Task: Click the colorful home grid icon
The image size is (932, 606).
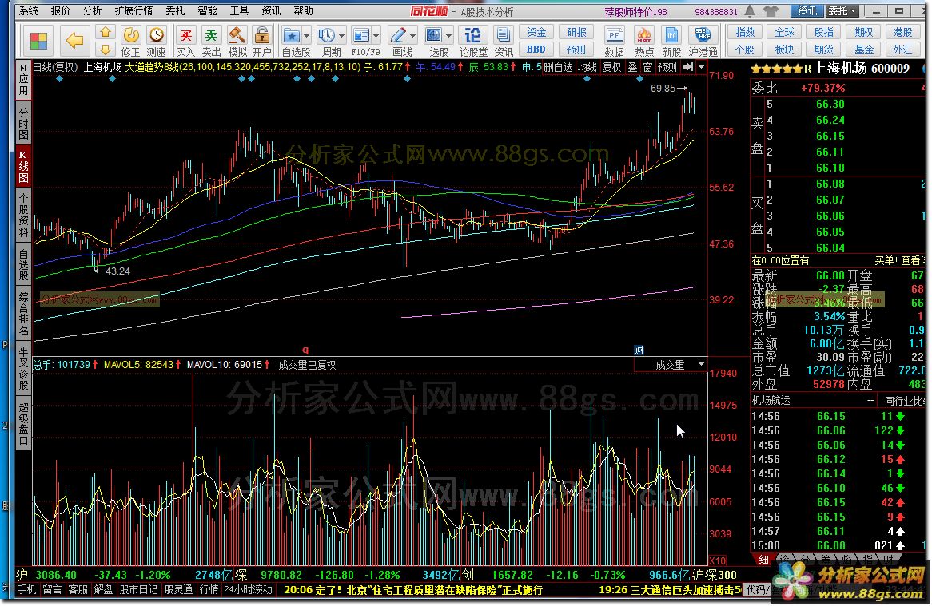Action: click(x=38, y=41)
